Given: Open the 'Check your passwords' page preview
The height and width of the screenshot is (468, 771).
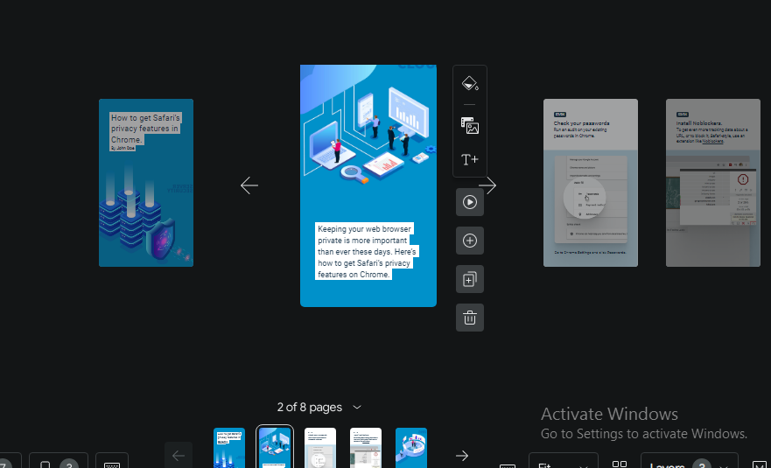Looking at the screenshot, I should tap(591, 183).
